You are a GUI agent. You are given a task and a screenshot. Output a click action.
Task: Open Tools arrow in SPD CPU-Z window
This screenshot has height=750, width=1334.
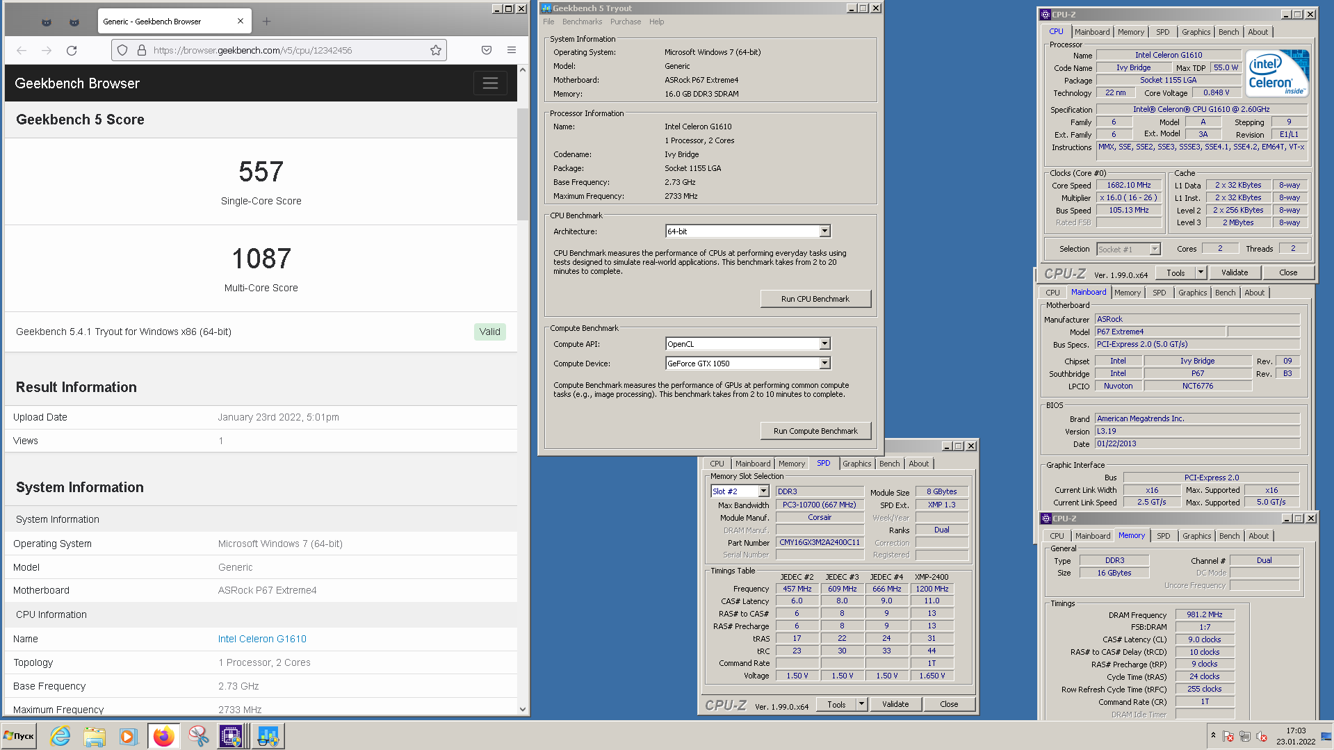[x=861, y=704]
